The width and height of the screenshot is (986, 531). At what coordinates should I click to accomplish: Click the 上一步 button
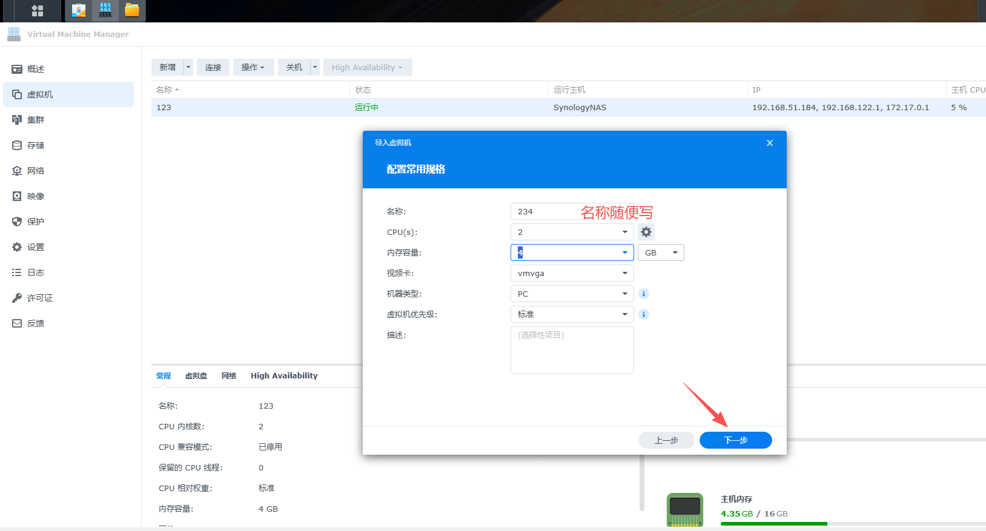click(x=666, y=440)
